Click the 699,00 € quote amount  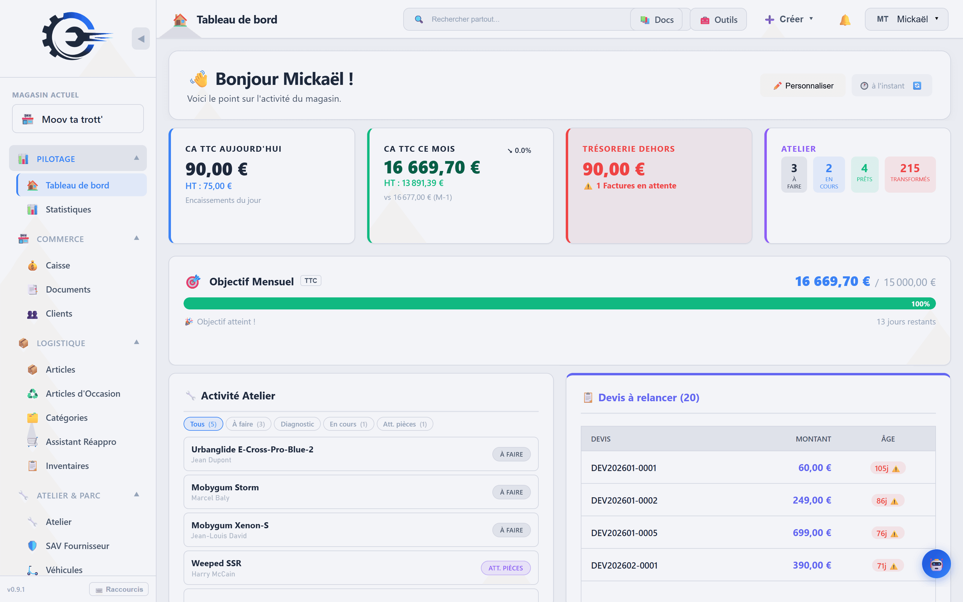pos(812,533)
